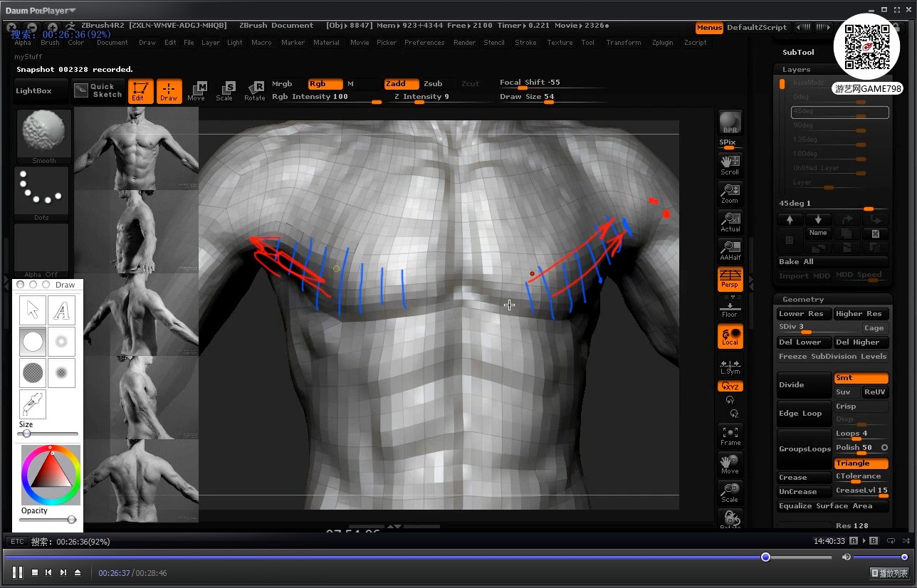917x588 pixels.
Task: Open the Transform menu
Action: click(624, 43)
